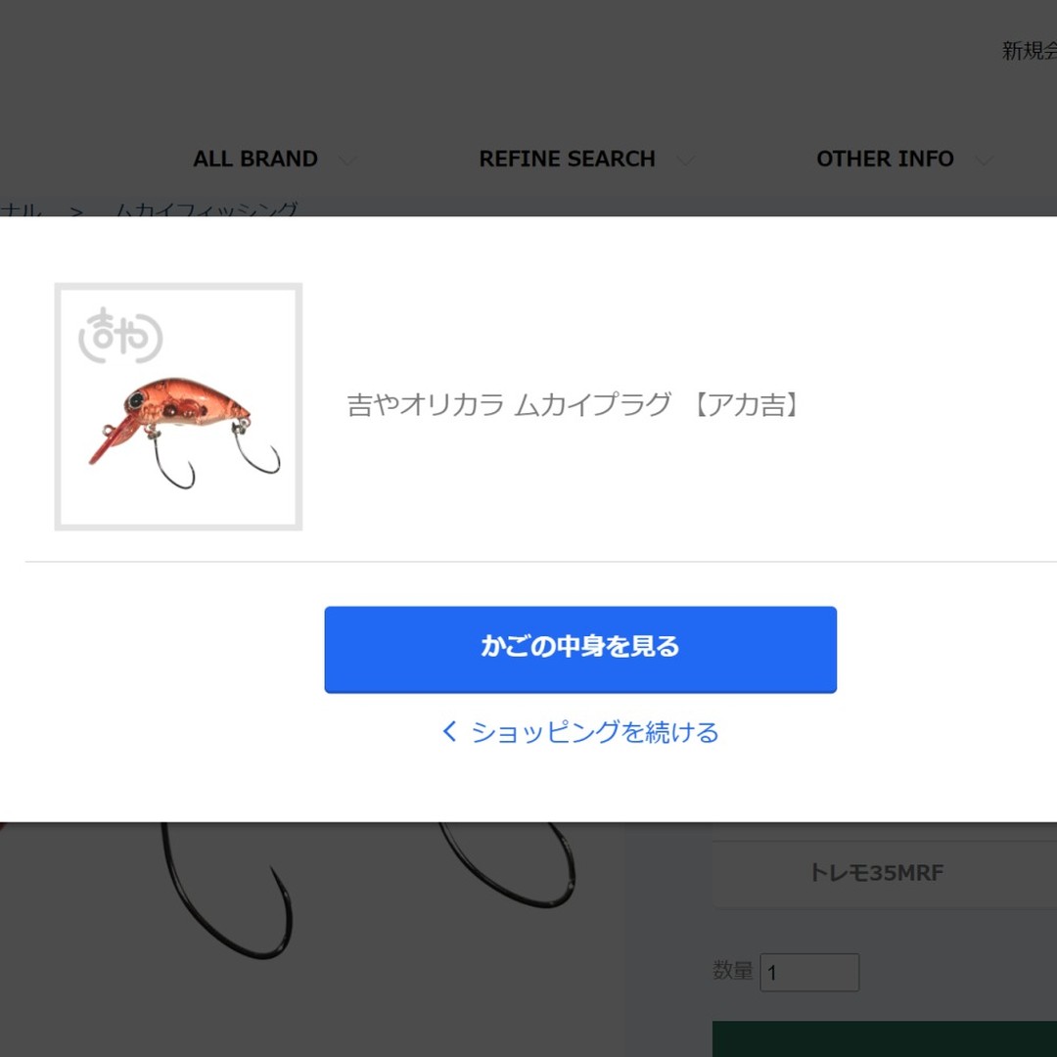Expand the chevron next to REFINE SEARCH

click(685, 161)
